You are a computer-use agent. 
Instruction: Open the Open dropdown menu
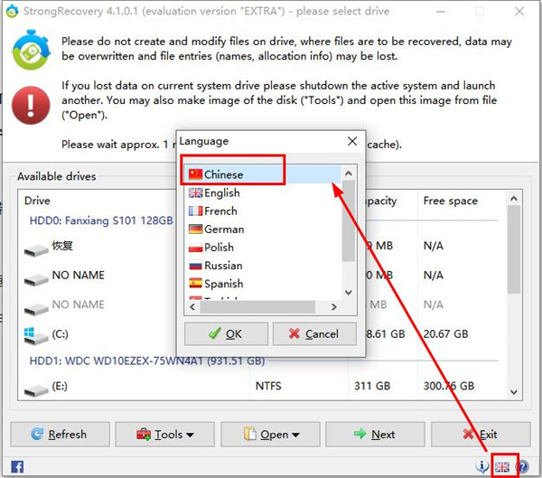[270, 434]
